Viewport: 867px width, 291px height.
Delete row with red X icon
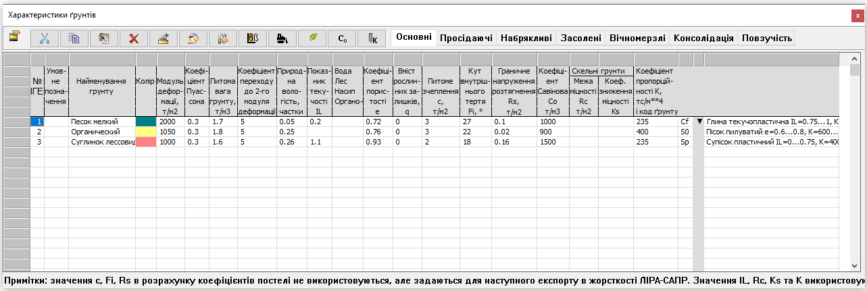[133, 38]
